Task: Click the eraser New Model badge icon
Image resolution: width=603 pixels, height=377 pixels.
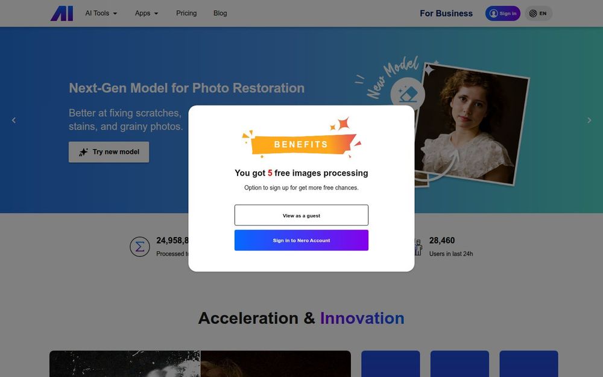Action: [x=408, y=94]
